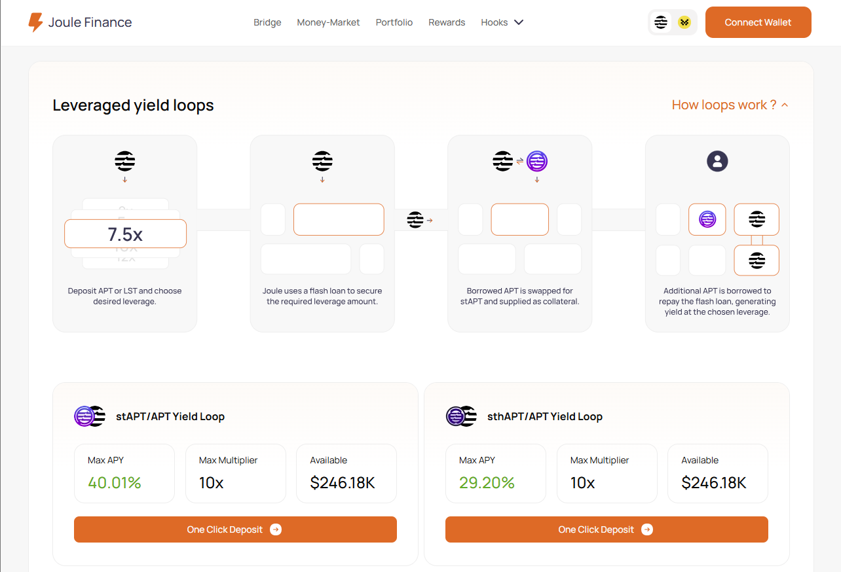Viewport: 841px width, 572px height.
Task: Click the user avatar icon in last card
Action: pyautogui.click(x=717, y=161)
